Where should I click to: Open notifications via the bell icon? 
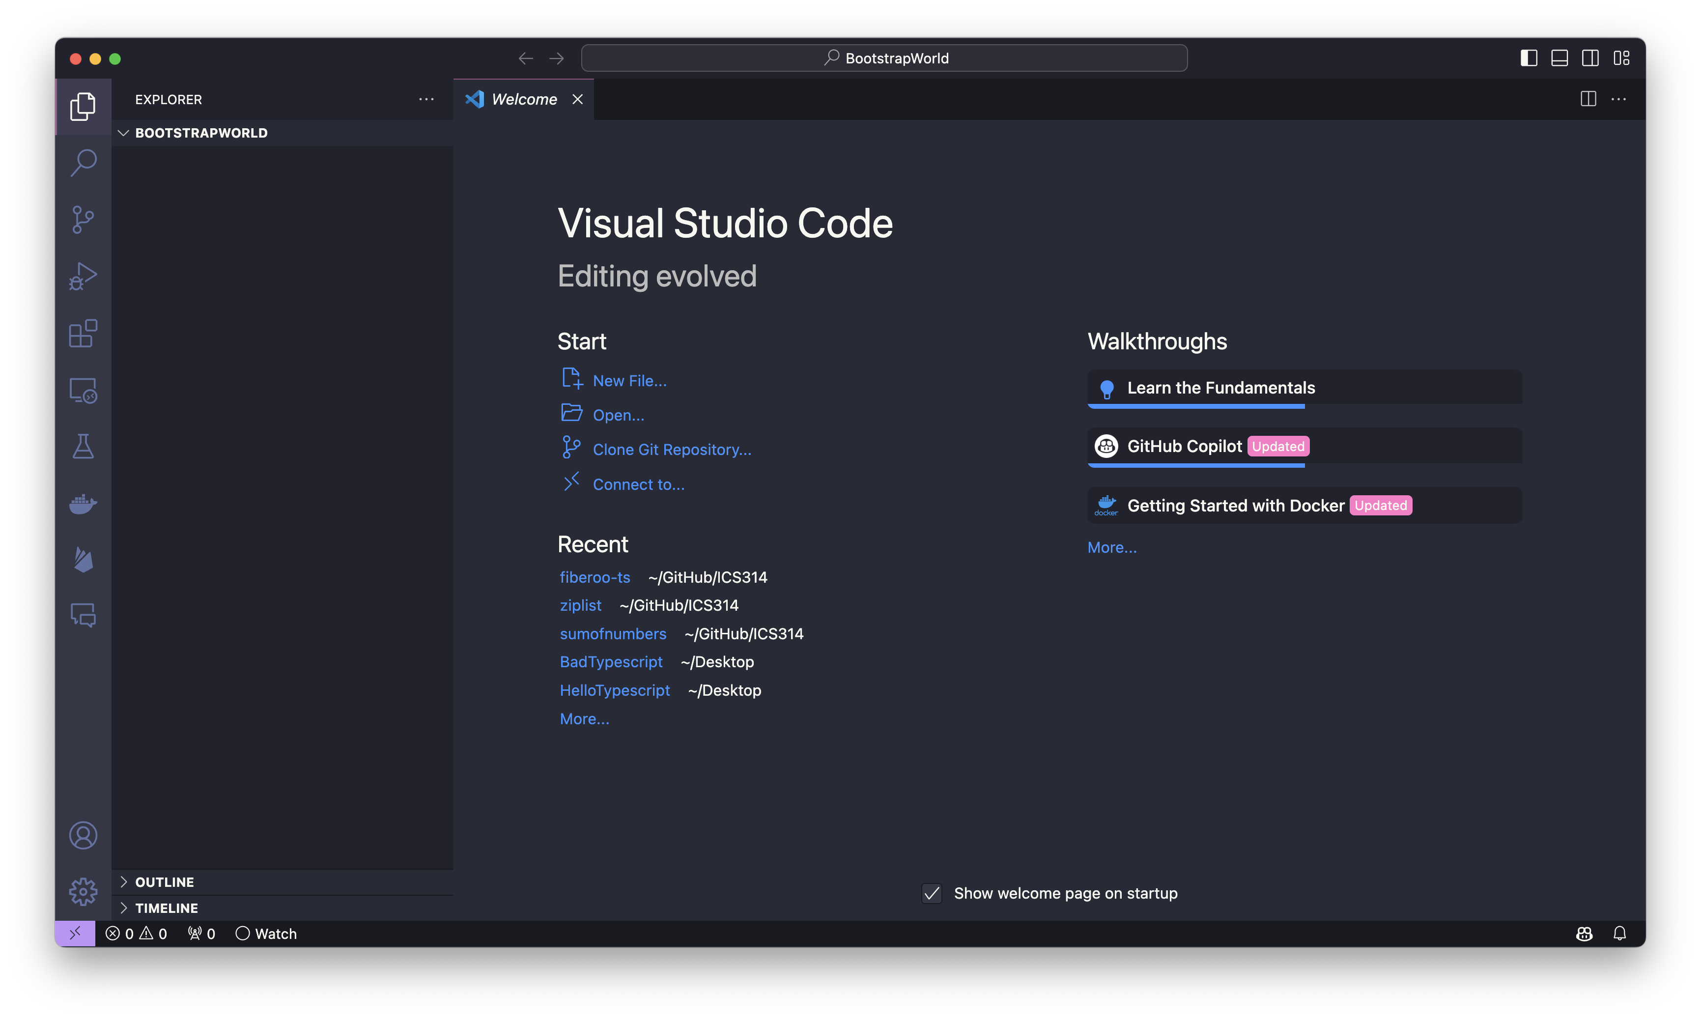coord(1620,934)
